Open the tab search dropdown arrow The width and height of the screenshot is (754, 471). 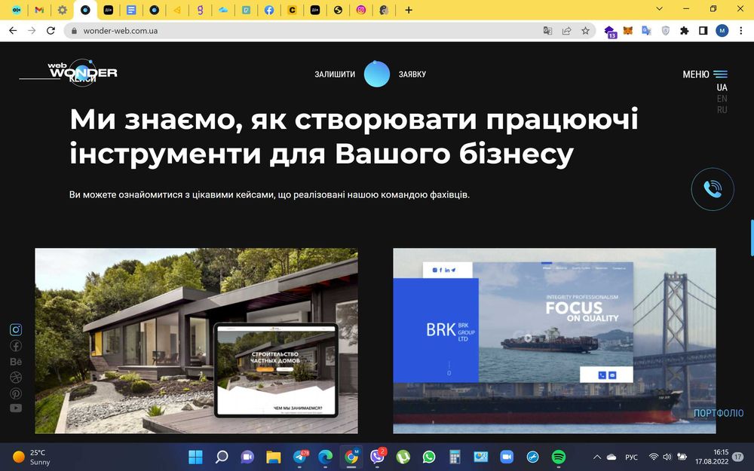click(659, 8)
